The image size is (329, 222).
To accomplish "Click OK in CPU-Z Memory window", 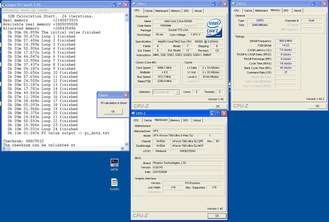I will (317, 106).
